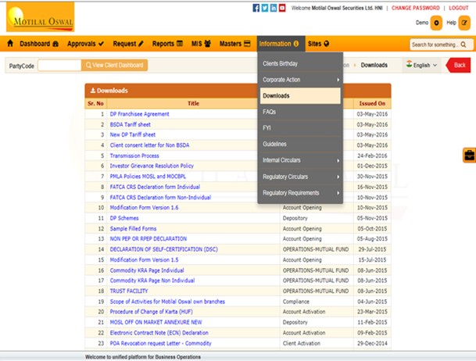Select FYI in the Information menu
The width and height of the screenshot is (476, 361).
tap(300, 128)
